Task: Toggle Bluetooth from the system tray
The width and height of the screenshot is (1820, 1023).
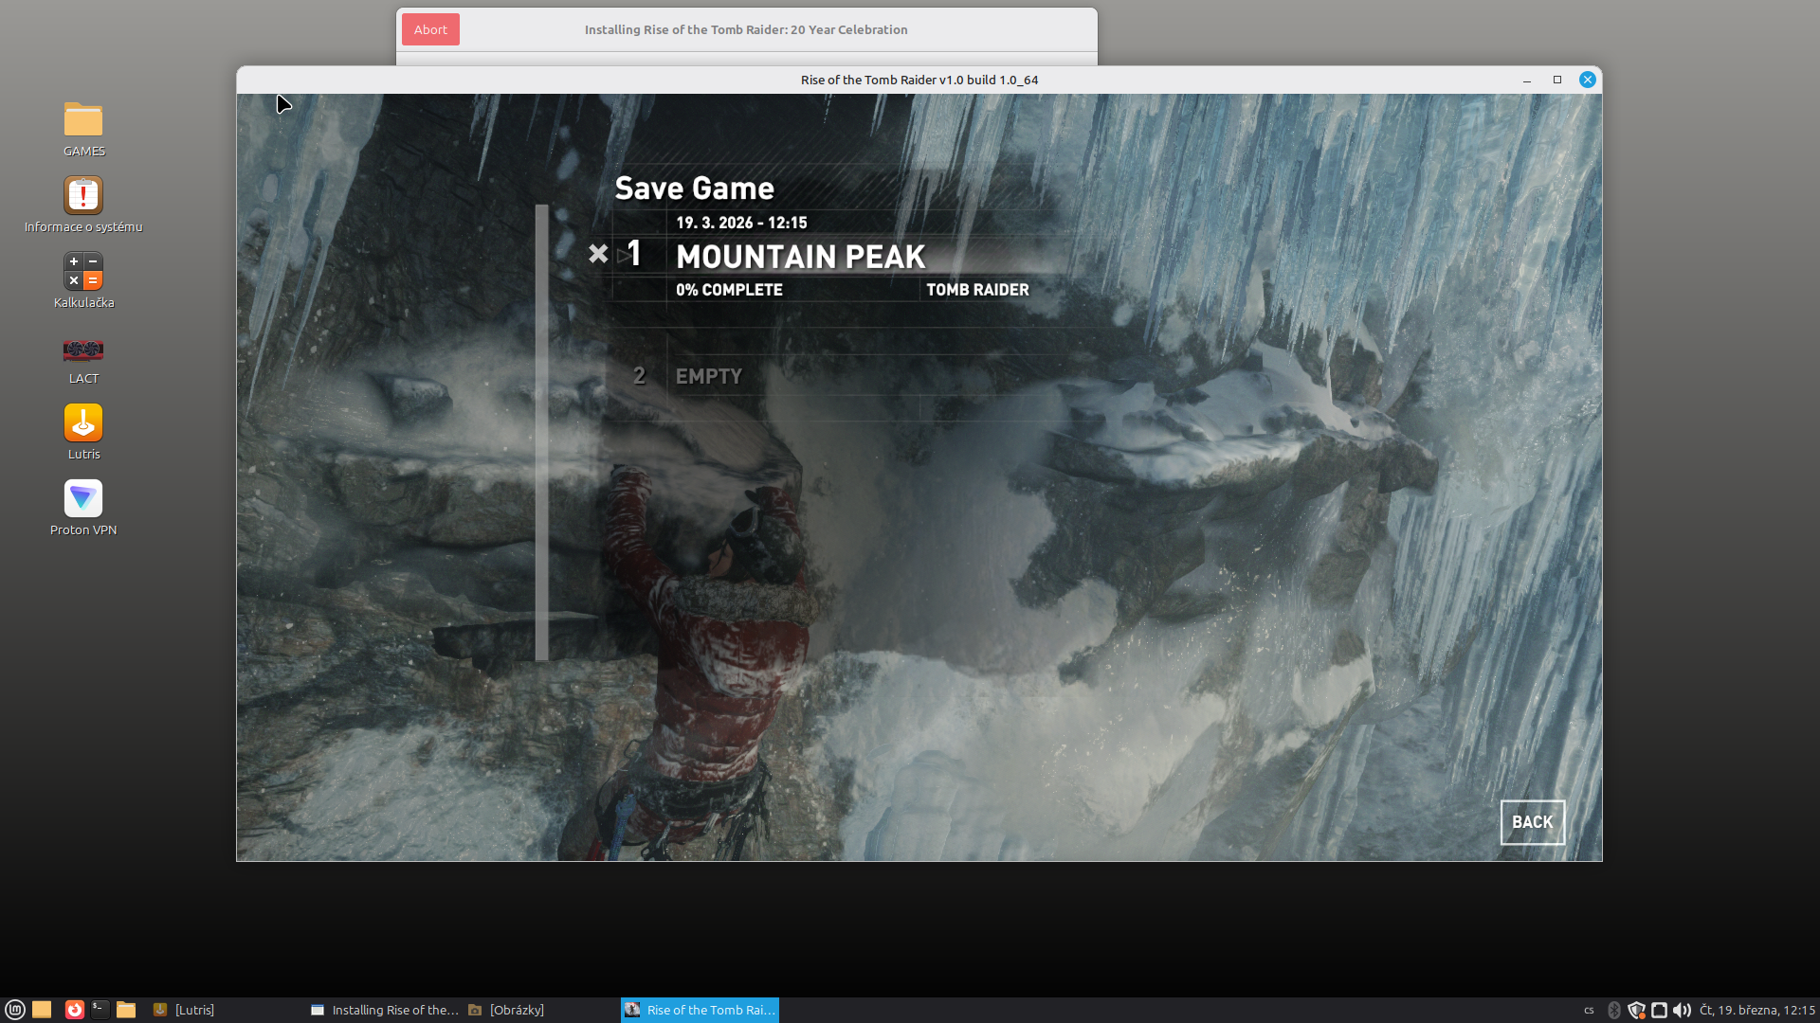Action: pyautogui.click(x=1614, y=1010)
